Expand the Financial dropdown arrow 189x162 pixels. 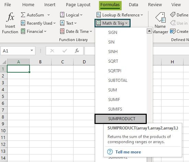pos(45,32)
